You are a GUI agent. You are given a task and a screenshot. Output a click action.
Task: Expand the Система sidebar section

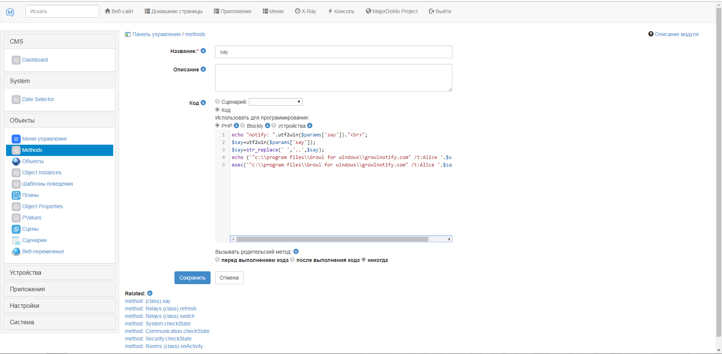pos(59,322)
